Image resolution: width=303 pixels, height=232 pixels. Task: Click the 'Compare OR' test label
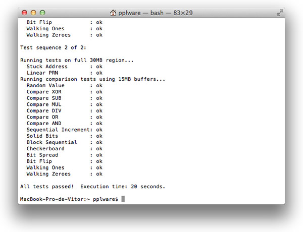[x=42, y=117]
